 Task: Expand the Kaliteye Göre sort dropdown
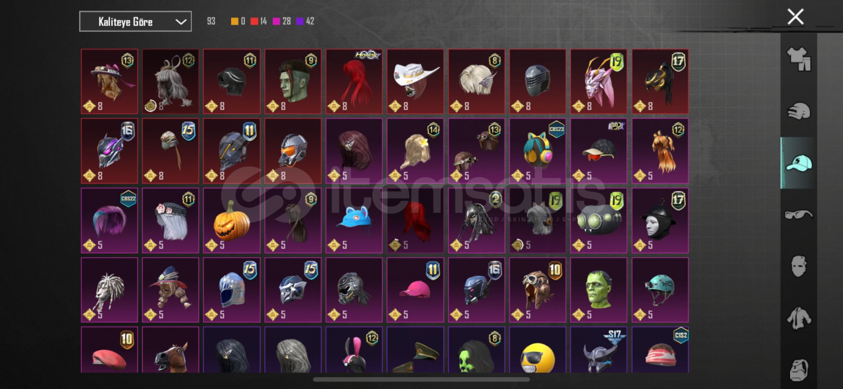point(135,22)
